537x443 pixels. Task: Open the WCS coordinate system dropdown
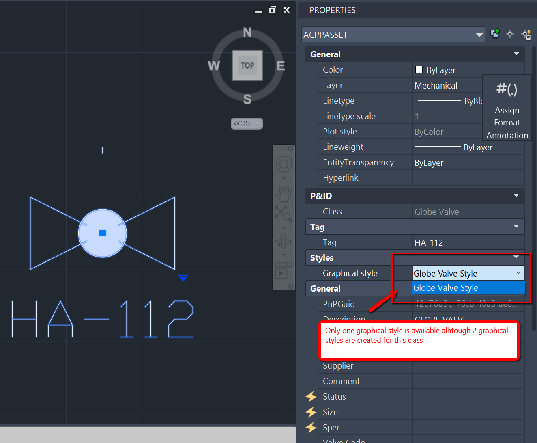click(247, 123)
